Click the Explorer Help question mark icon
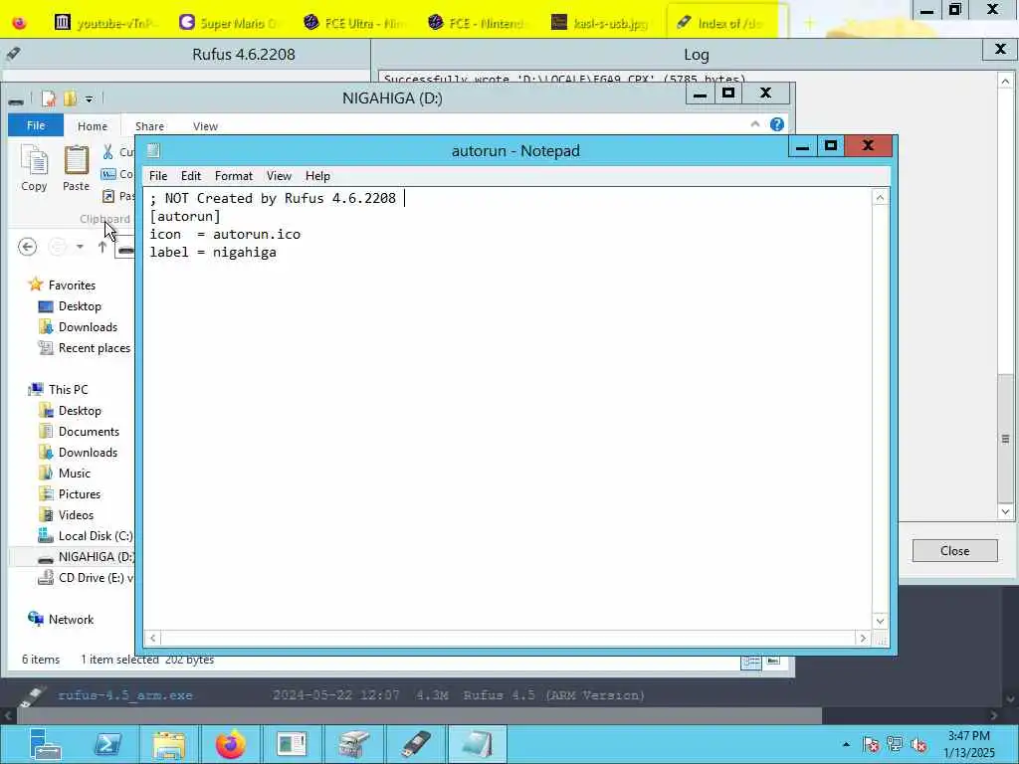 click(x=776, y=124)
